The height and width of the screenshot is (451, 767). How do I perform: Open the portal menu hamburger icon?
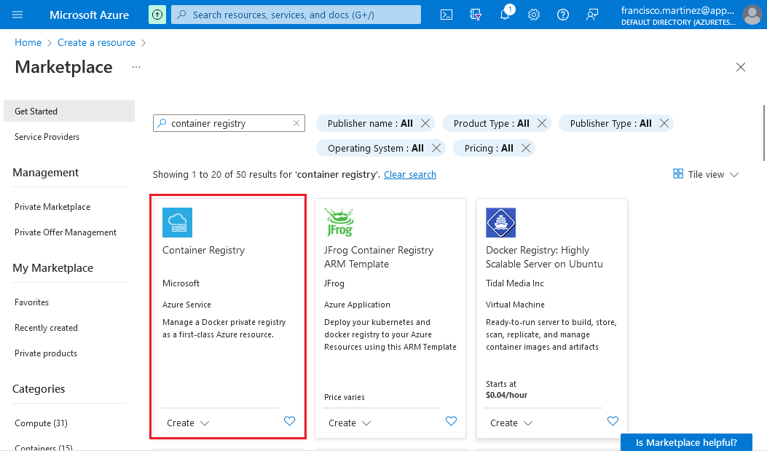(18, 15)
